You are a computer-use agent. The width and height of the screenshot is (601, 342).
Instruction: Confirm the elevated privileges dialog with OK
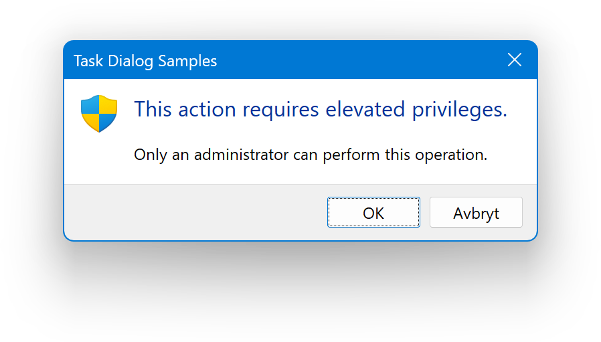pyautogui.click(x=373, y=213)
